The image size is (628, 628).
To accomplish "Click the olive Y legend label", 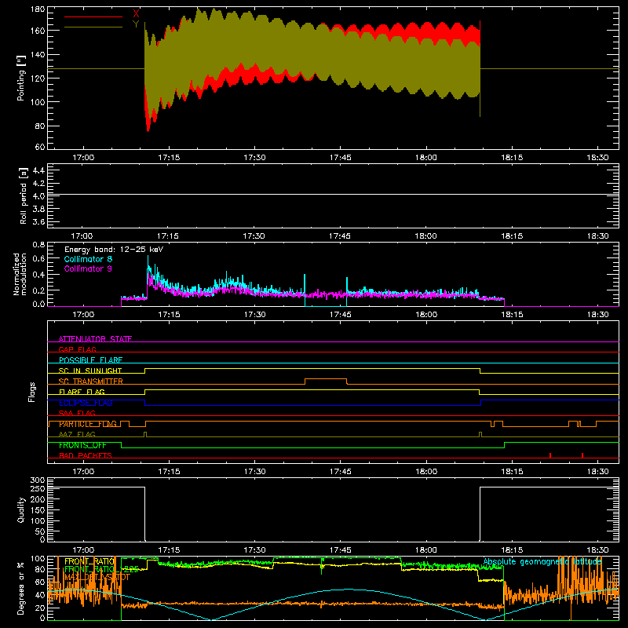I will [136, 24].
